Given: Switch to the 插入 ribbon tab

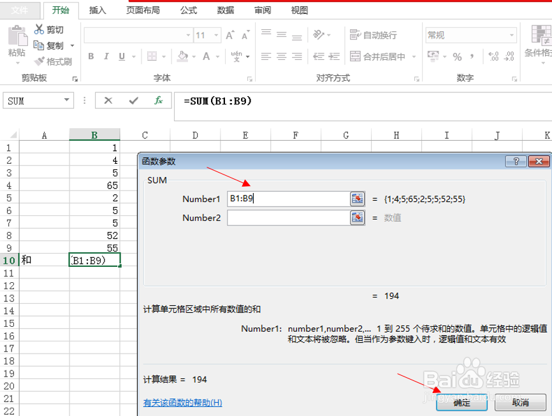Looking at the screenshot, I should (x=97, y=10).
